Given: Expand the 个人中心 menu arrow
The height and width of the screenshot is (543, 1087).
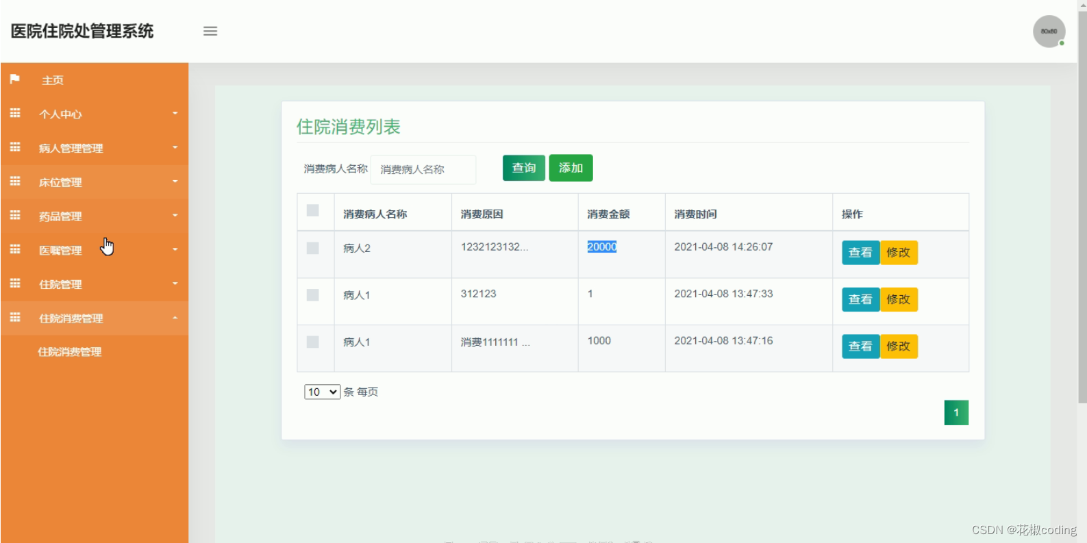Looking at the screenshot, I should click(x=175, y=113).
